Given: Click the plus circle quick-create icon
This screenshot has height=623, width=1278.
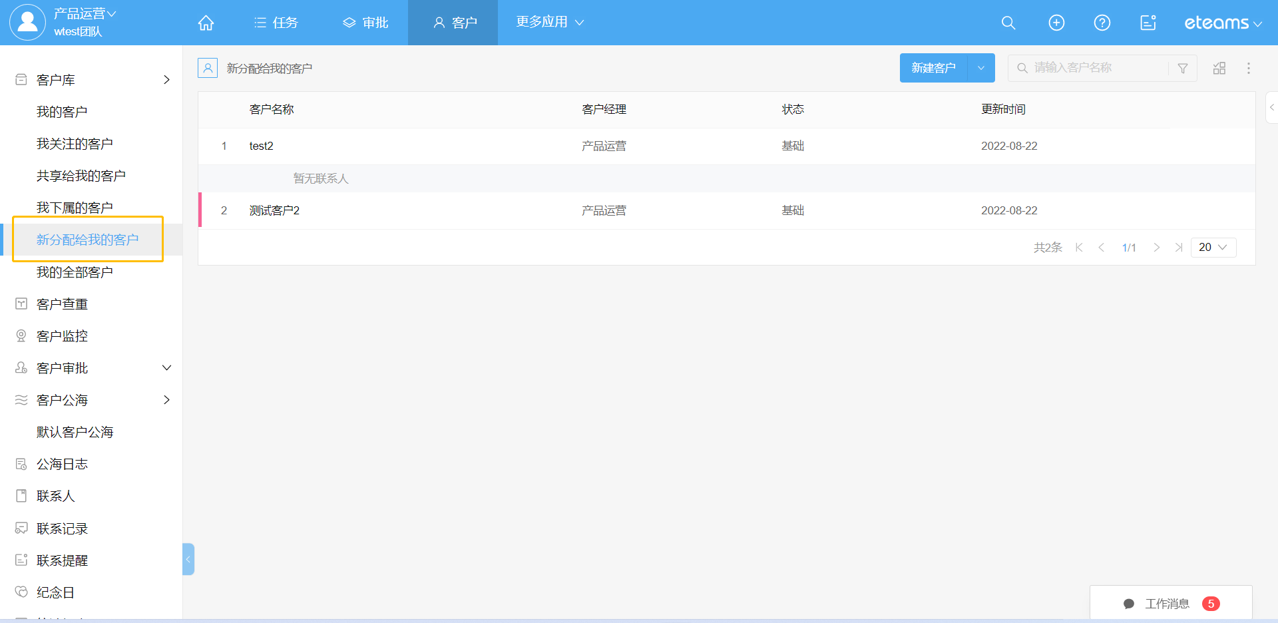Looking at the screenshot, I should click(x=1056, y=23).
